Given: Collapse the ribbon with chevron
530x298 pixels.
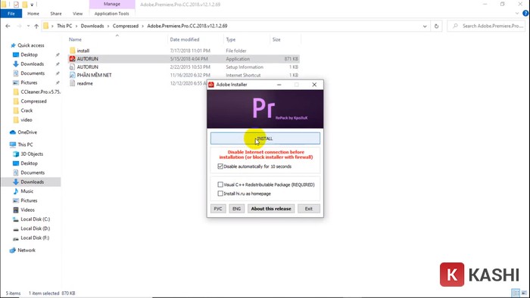Looking at the screenshot, I should click(517, 14).
